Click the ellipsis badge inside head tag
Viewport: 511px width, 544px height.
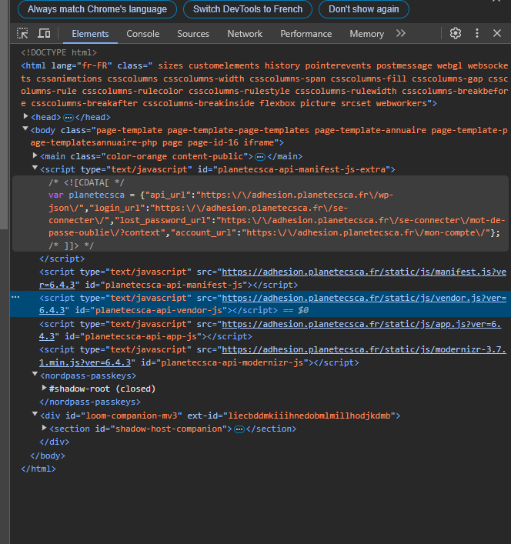point(68,118)
